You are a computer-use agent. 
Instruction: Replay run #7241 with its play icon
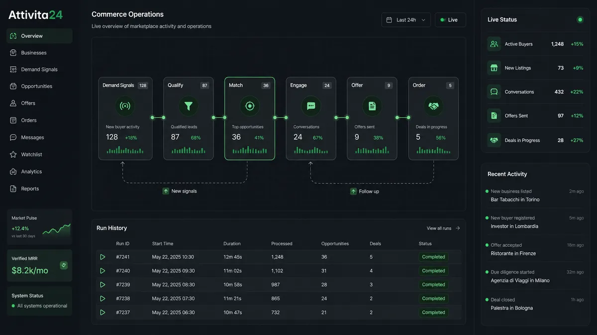(x=102, y=257)
